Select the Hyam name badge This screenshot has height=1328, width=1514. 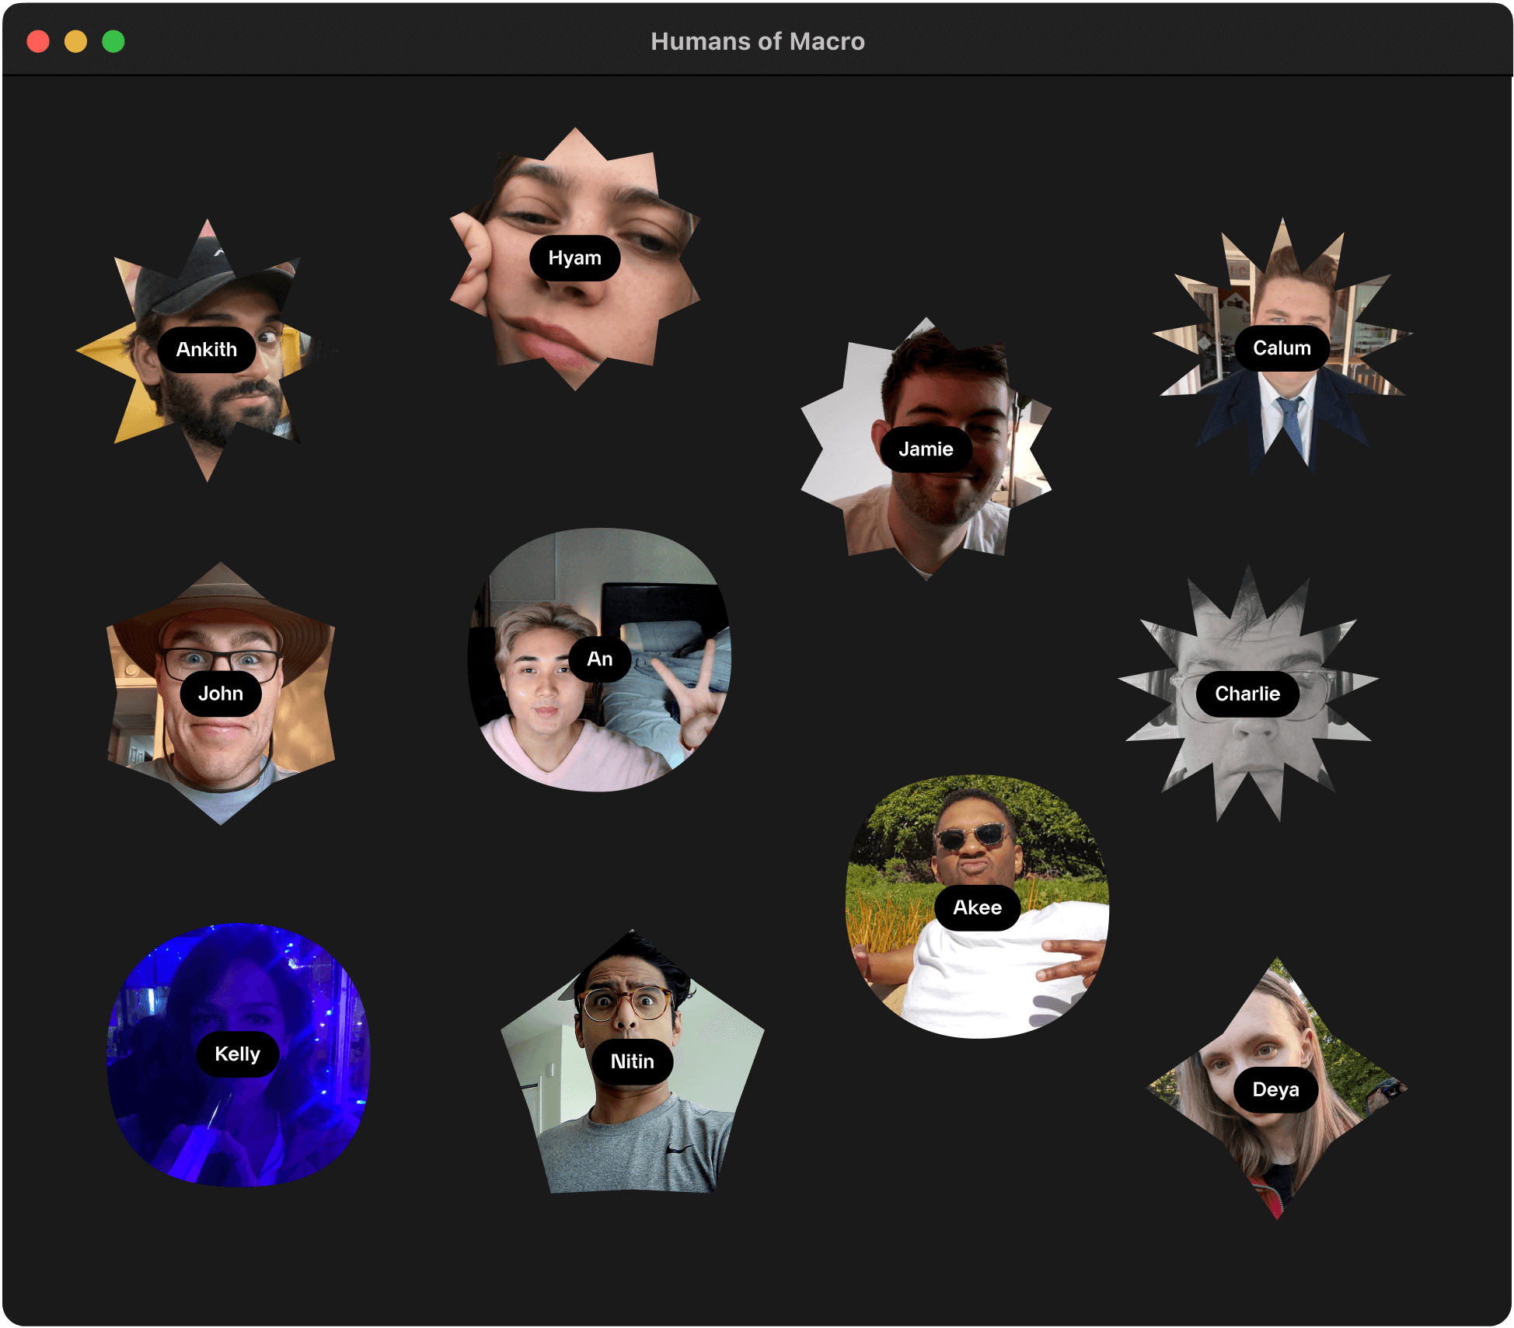tap(574, 258)
